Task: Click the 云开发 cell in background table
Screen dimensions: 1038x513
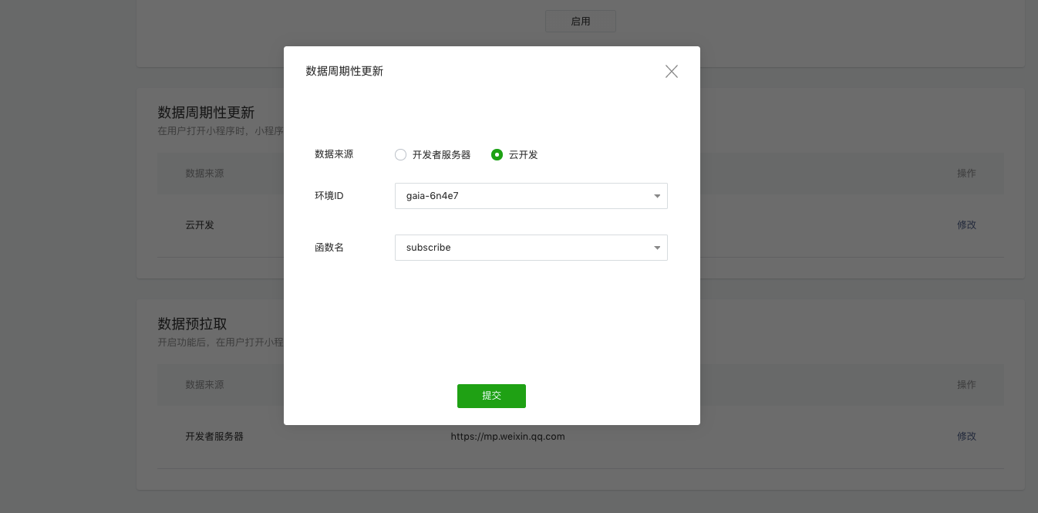Action: pyautogui.click(x=200, y=225)
